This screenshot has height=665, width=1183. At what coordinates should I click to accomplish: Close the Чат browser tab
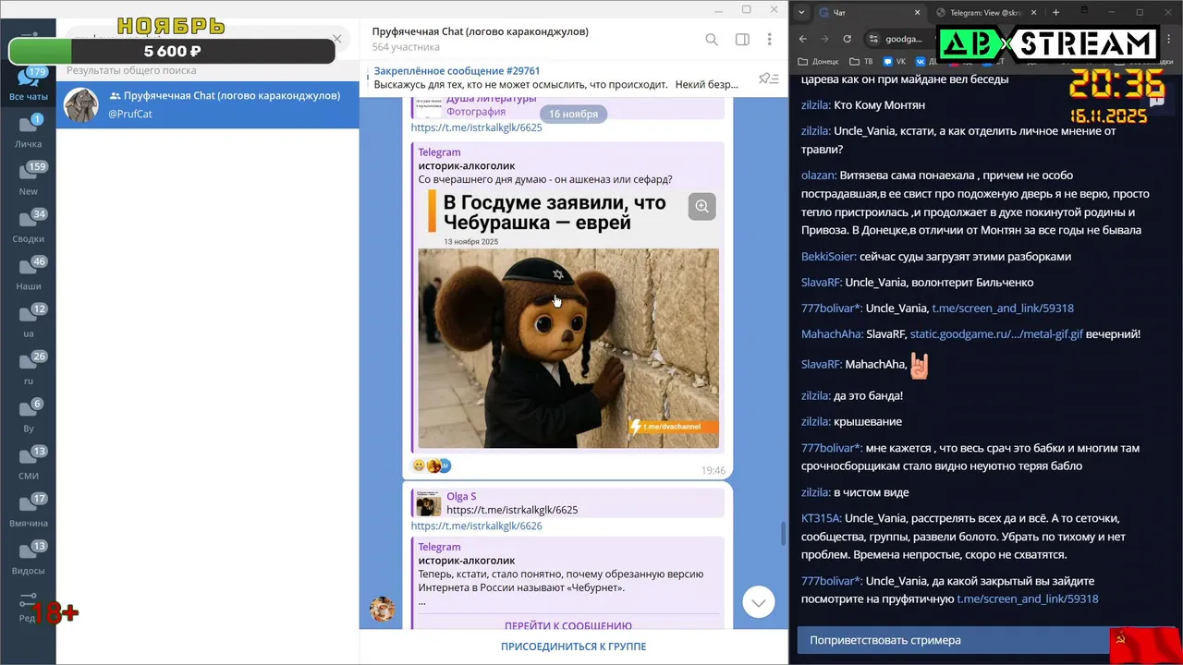(x=919, y=12)
